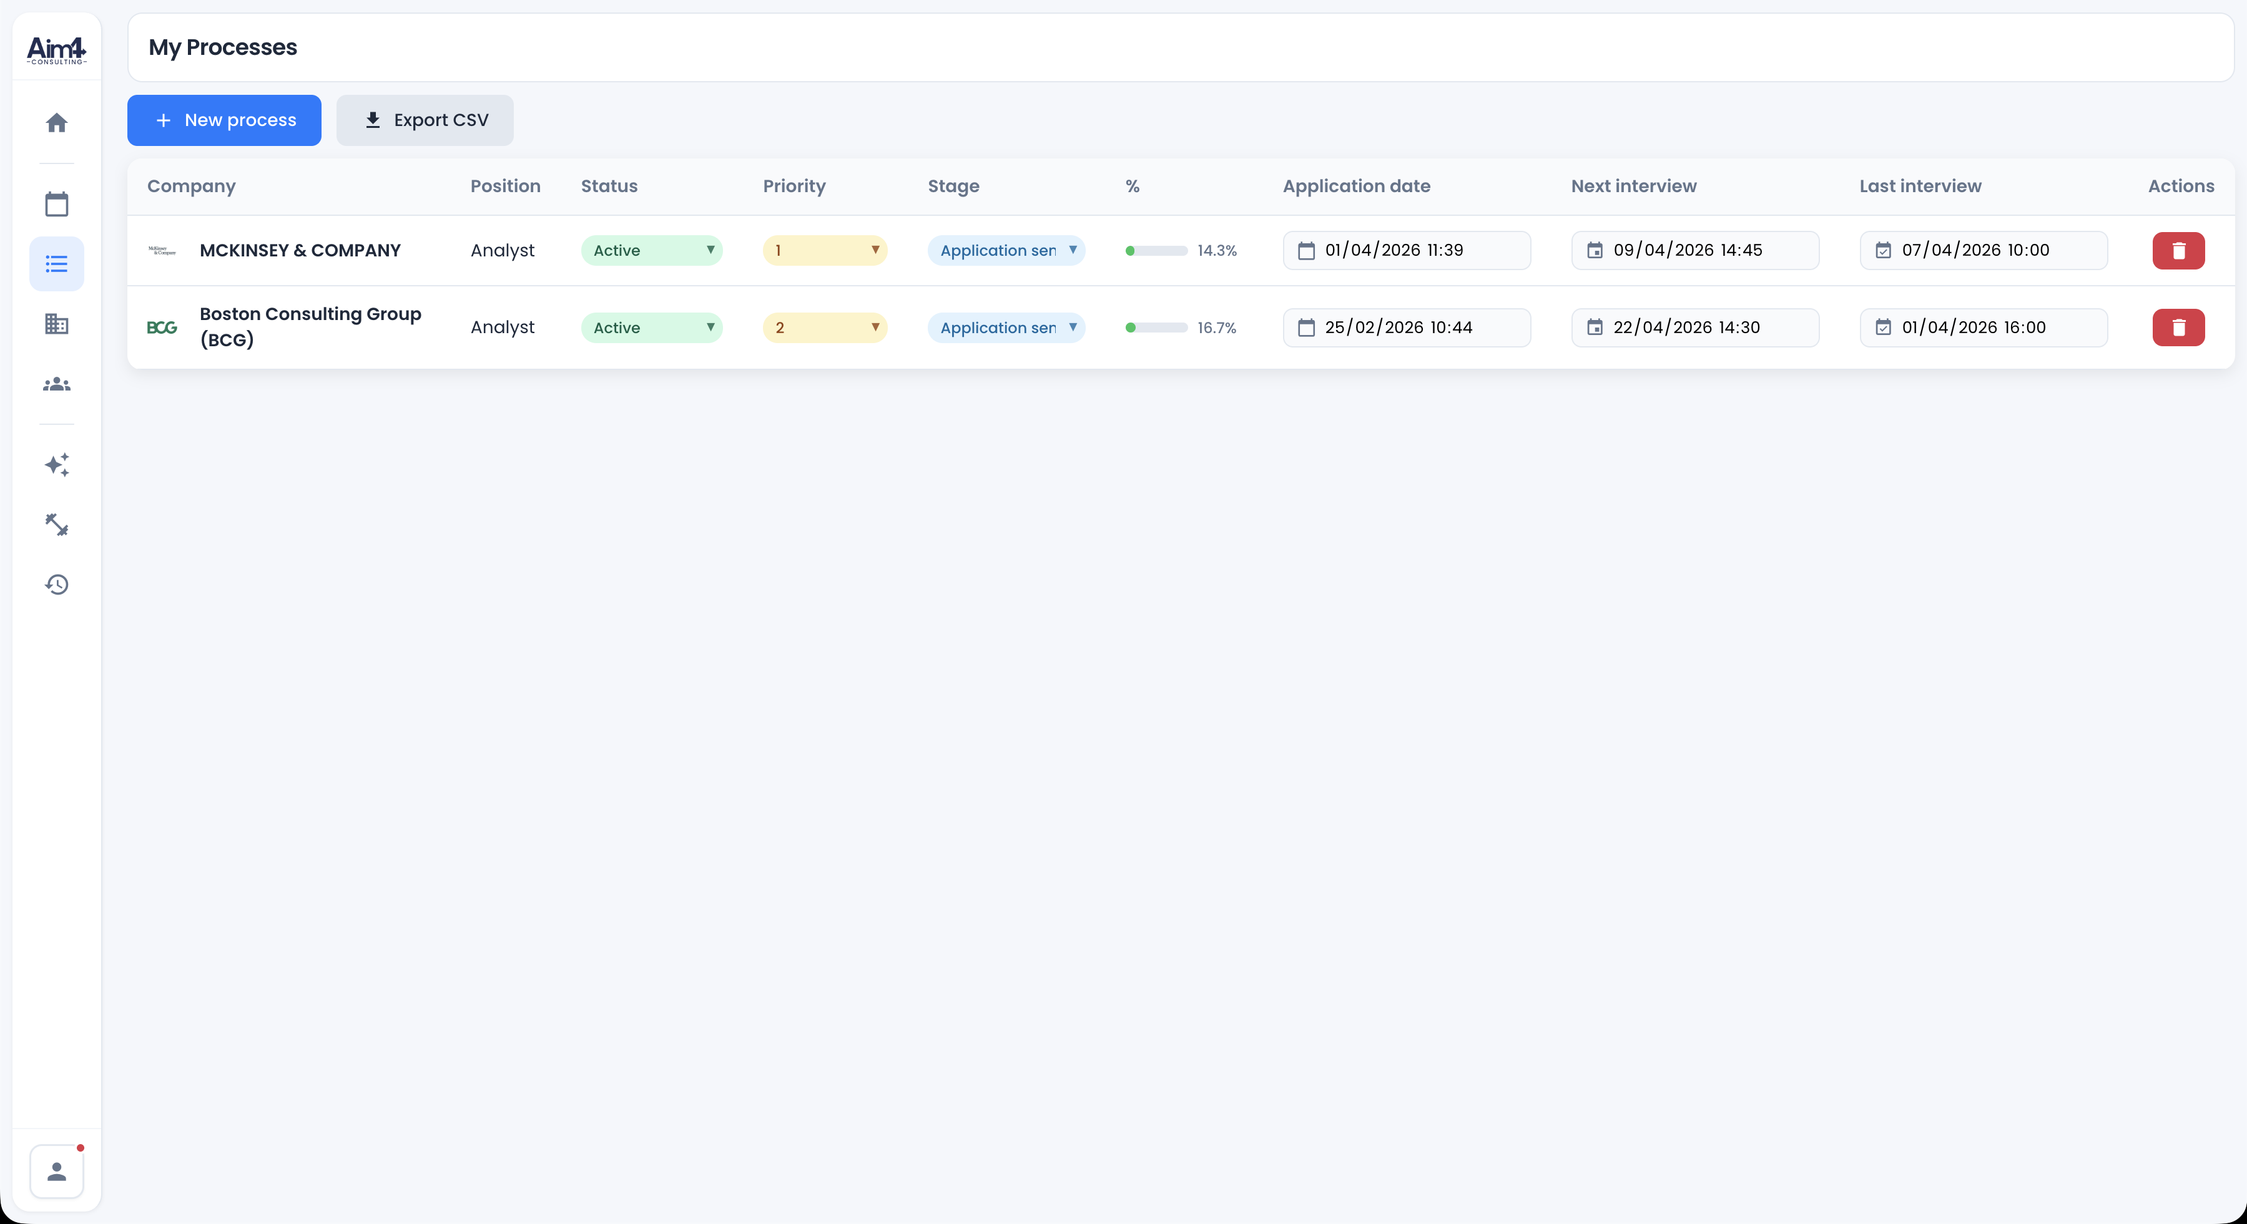Click the BCG company logo thumbnail

pos(162,328)
